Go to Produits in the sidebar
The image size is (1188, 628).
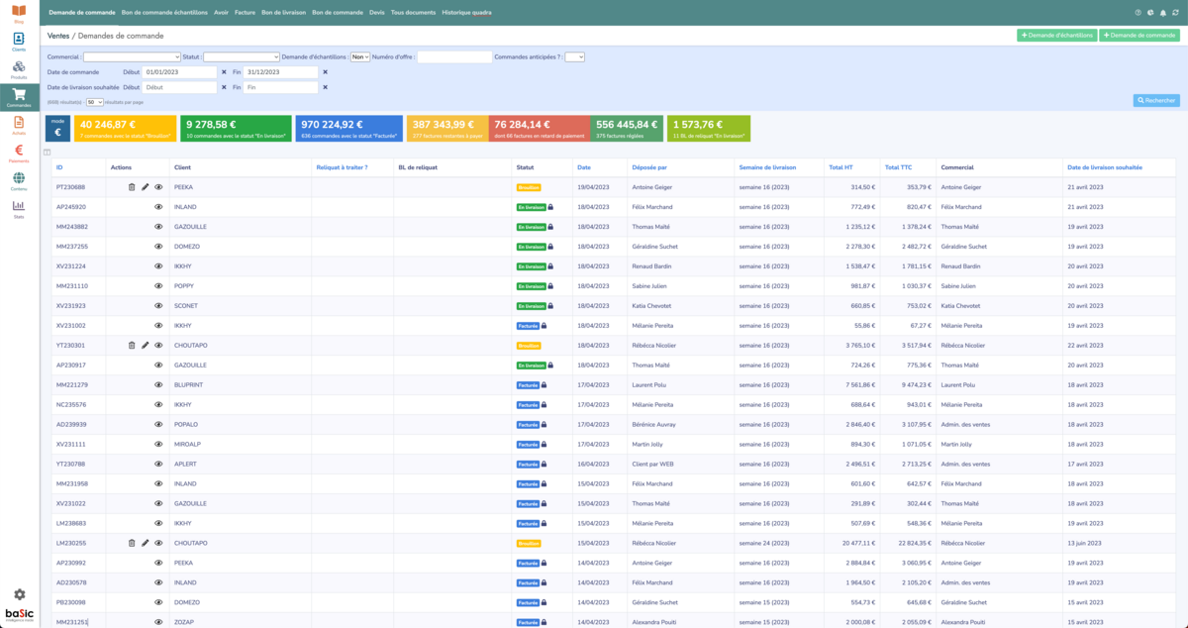(19, 68)
